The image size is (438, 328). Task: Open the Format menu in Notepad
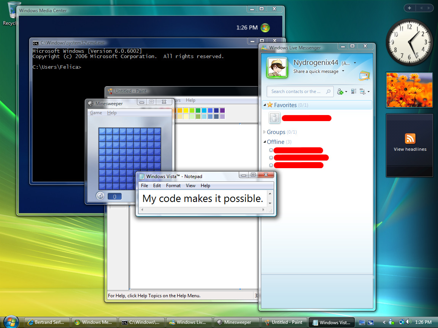coord(173,186)
